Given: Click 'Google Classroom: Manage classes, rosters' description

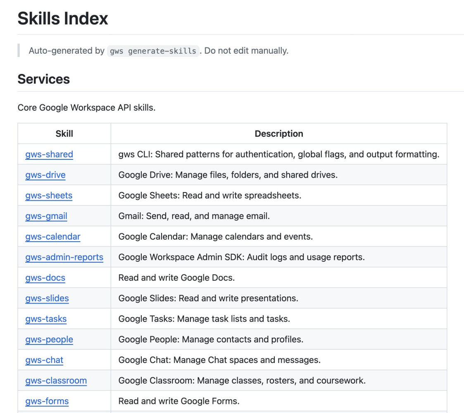Looking at the screenshot, I should pyautogui.click(x=242, y=380).
